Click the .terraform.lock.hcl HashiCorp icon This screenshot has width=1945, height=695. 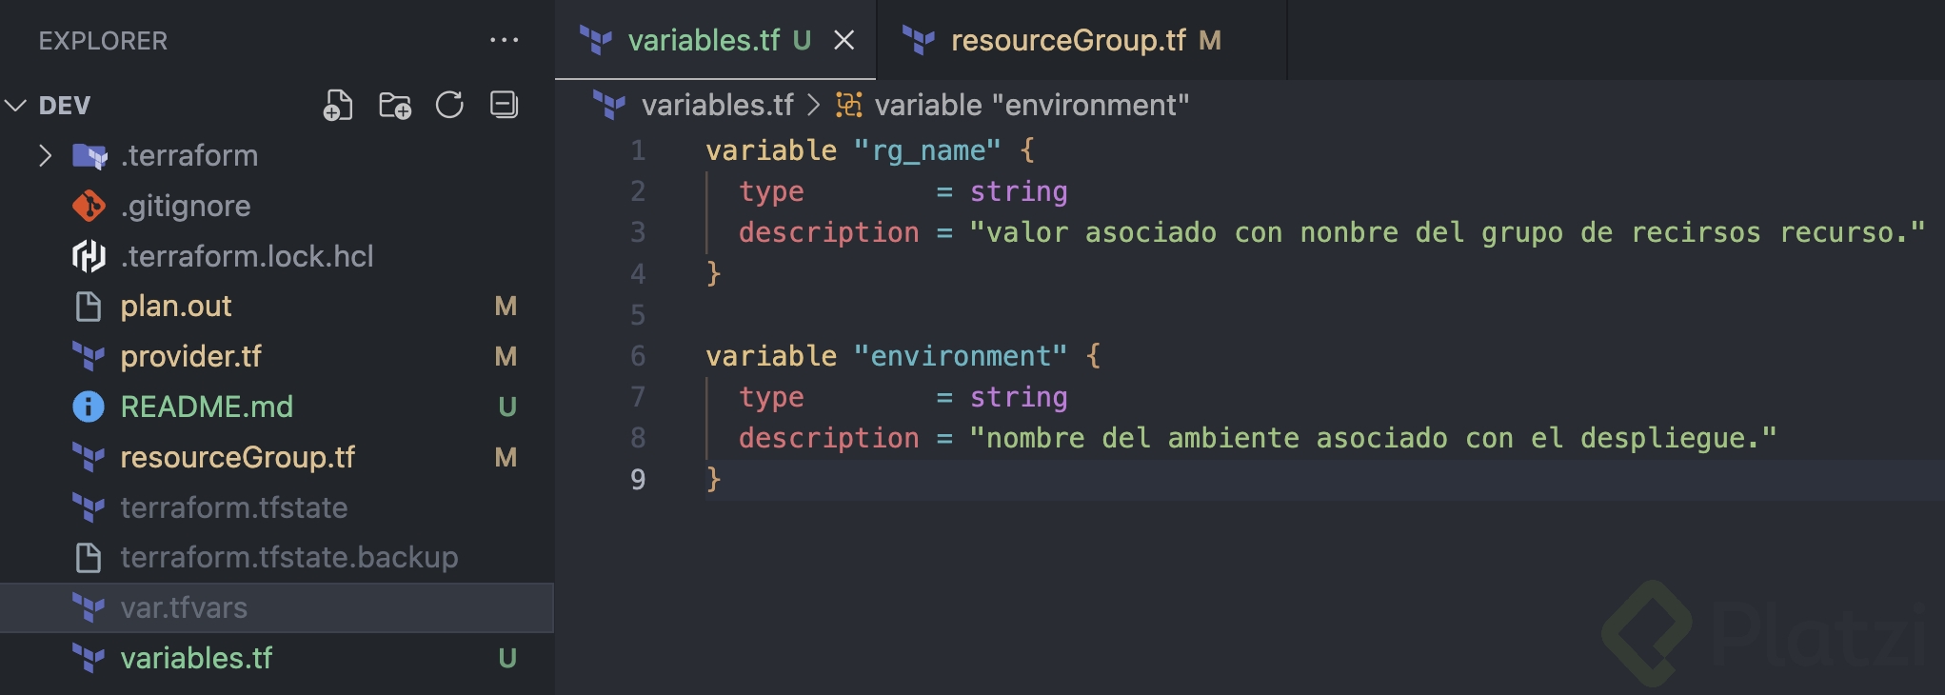tap(89, 256)
